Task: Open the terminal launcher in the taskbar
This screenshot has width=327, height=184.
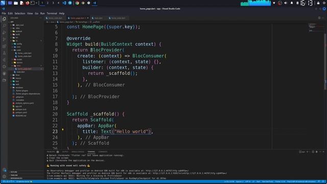Action: pyautogui.click(x=33, y=3)
